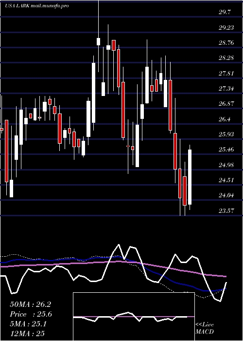The width and height of the screenshot is (243, 341).
Task: Click the 'USA LARK mail.munafa.pro' chart title
Action: [x=36, y=6]
